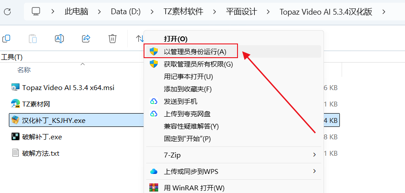Open the 平面设计 folder in the breadcrumb

pyautogui.click(x=241, y=12)
